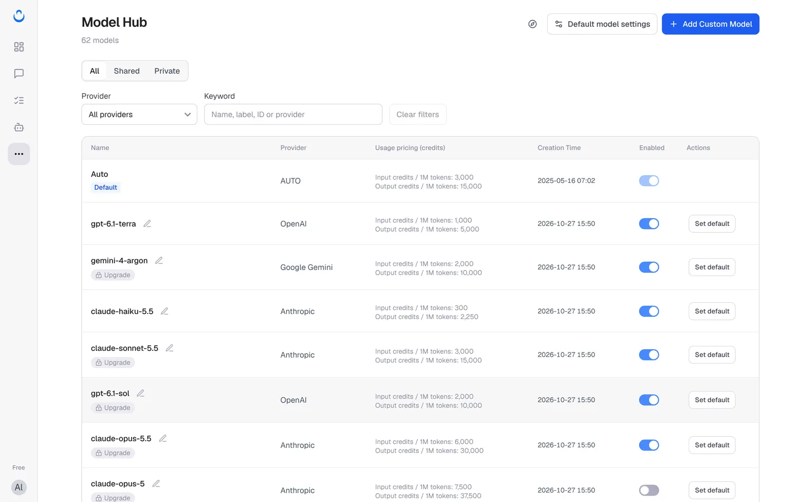This screenshot has height=502, width=803.
Task: Disable the claude-haiku-5.5 model switch
Action: 649,311
